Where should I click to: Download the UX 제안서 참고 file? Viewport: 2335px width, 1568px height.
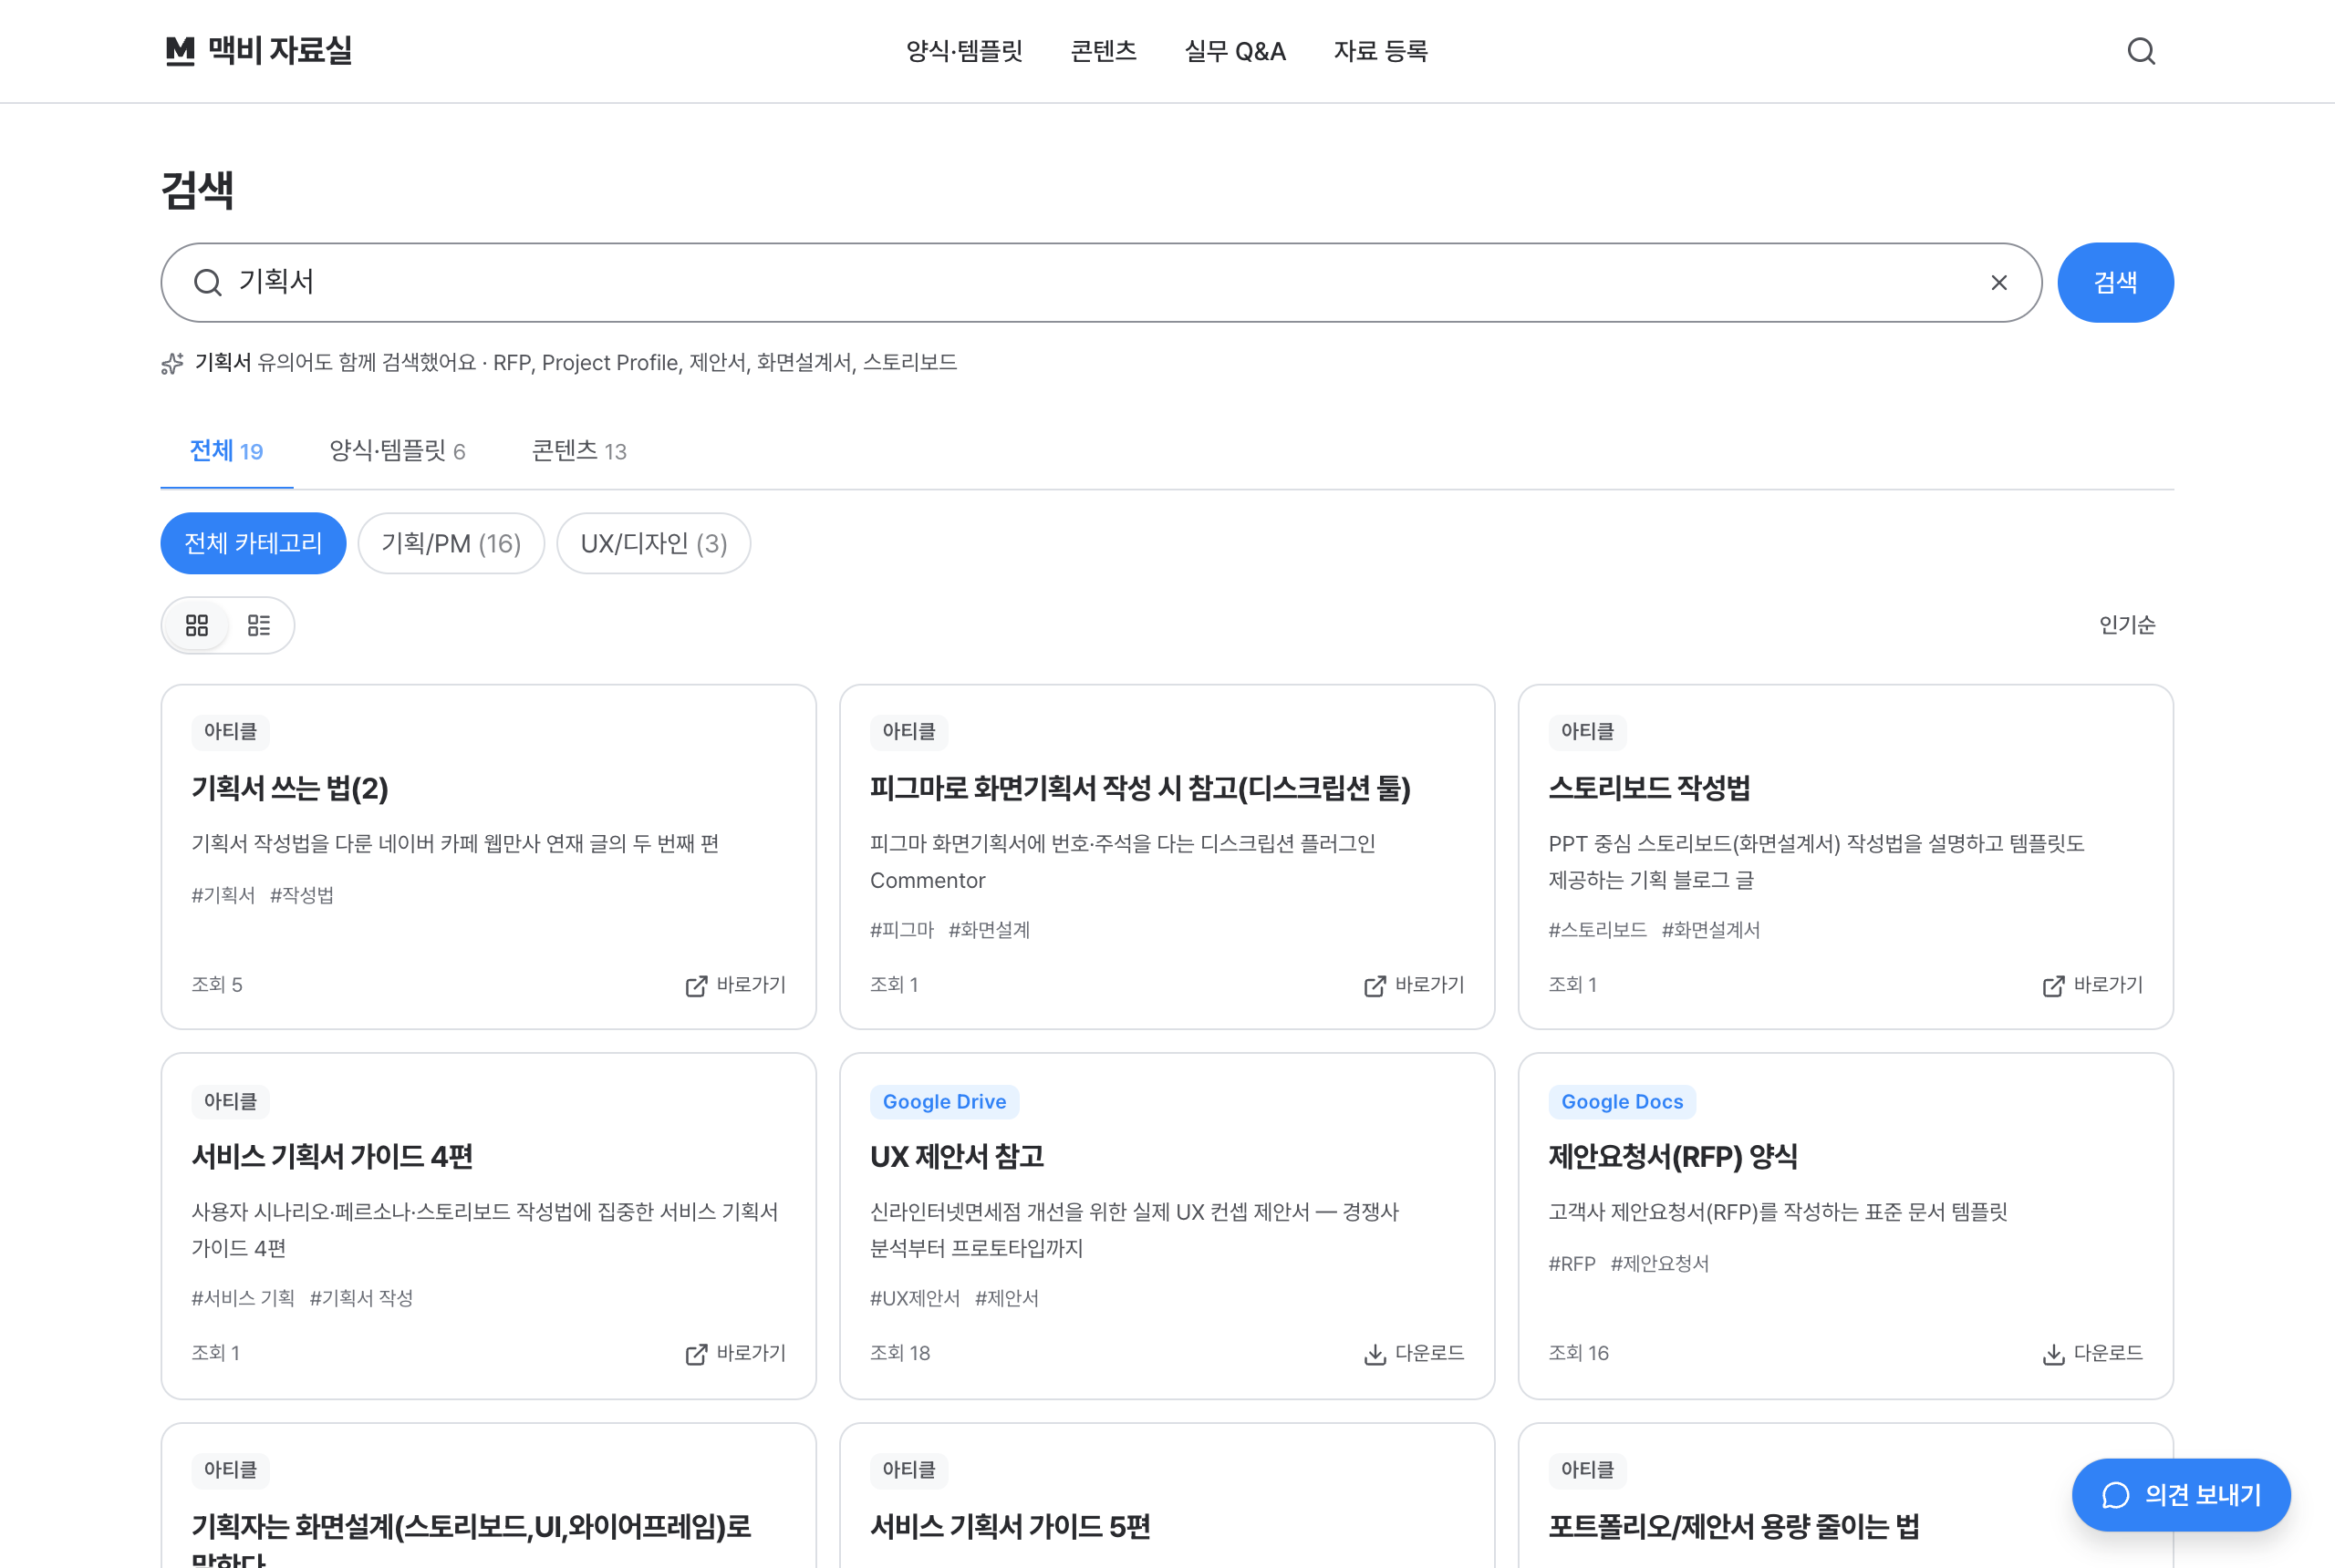pyautogui.click(x=1414, y=1353)
